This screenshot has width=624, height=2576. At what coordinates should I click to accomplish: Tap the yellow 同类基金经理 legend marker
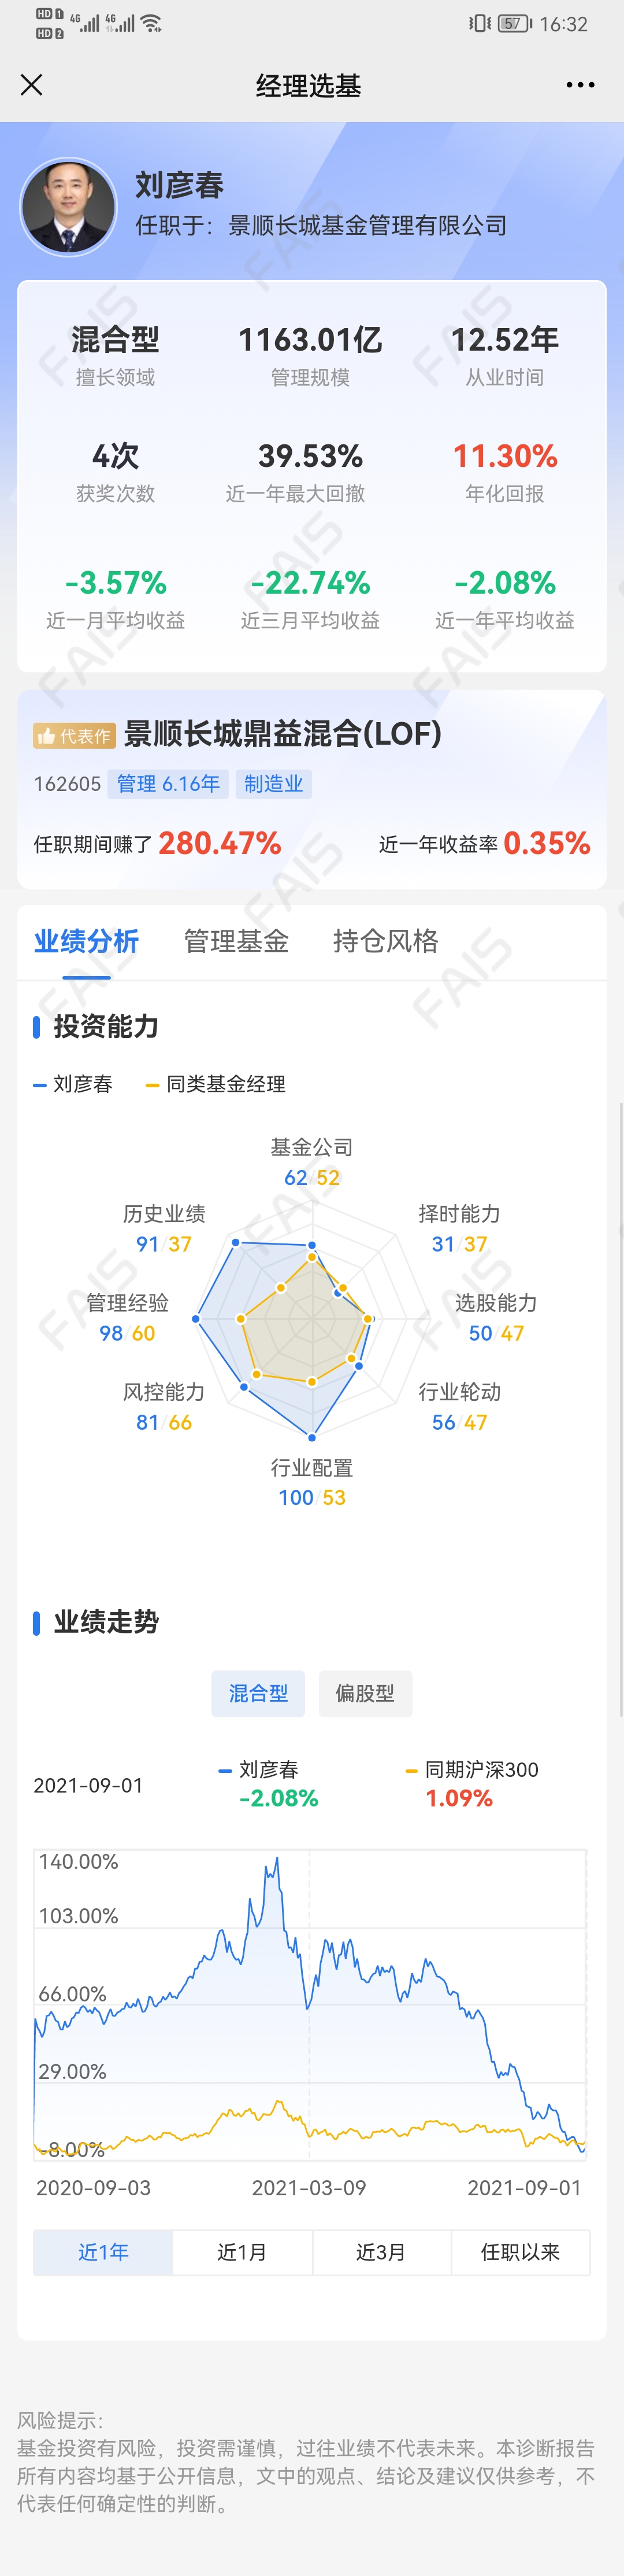coord(153,1085)
